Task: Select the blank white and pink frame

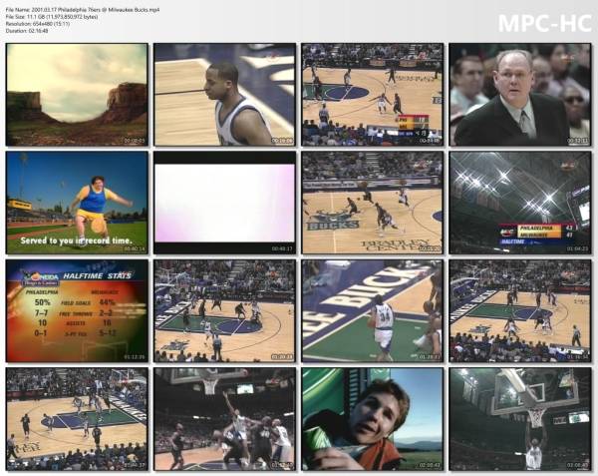Action: [x=224, y=203]
